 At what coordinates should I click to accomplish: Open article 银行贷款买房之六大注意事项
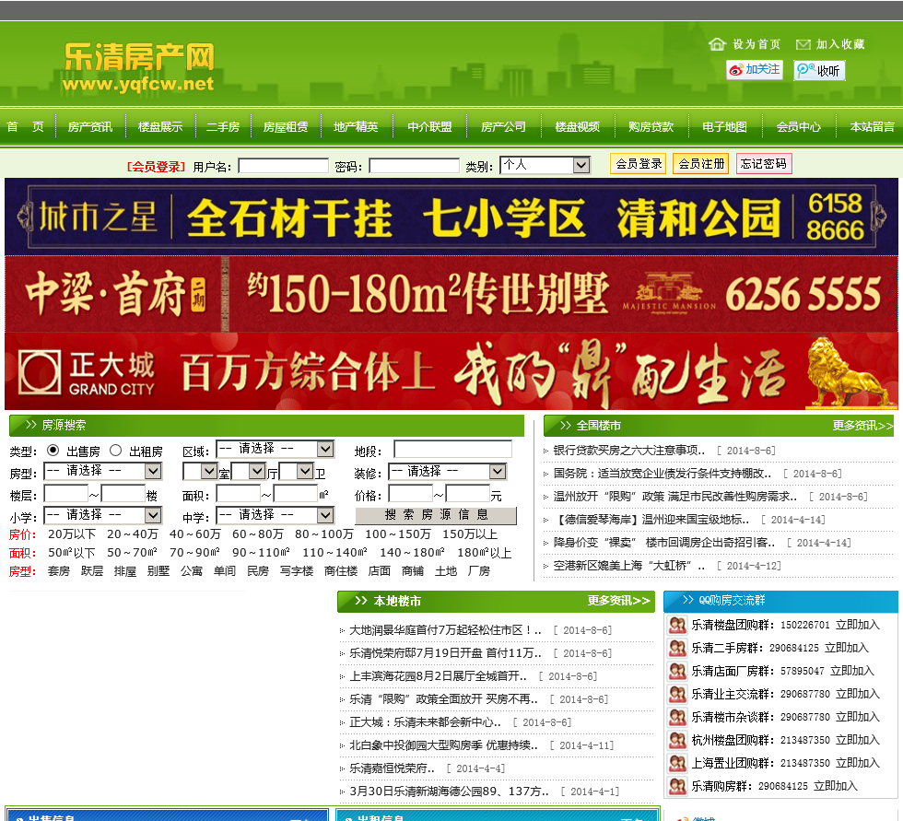628,451
